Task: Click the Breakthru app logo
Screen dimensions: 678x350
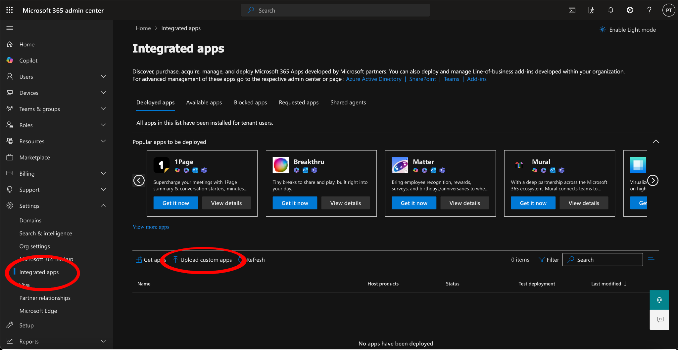Action: pyautogui.click(x=281, y=165)
